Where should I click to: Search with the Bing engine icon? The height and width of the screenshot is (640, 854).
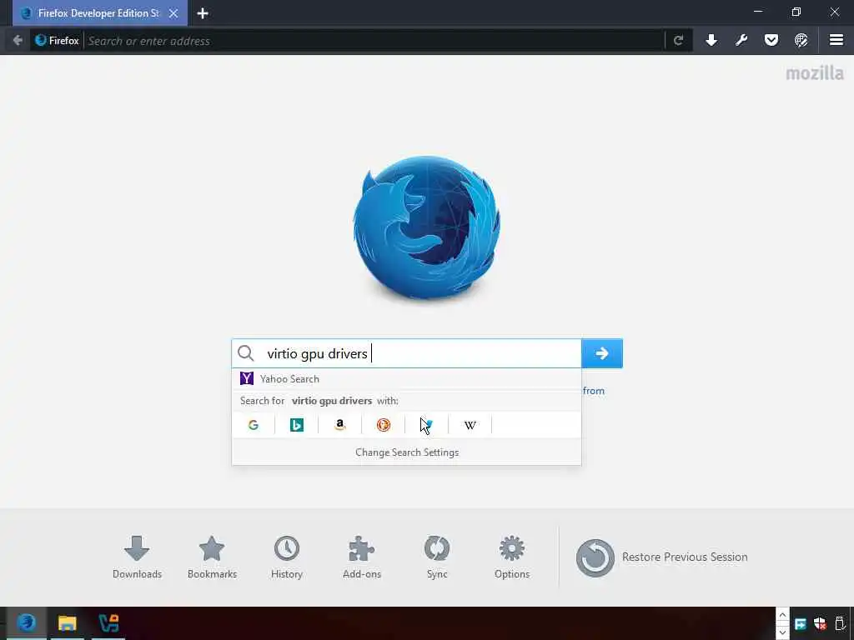click(x=297, y=425)
